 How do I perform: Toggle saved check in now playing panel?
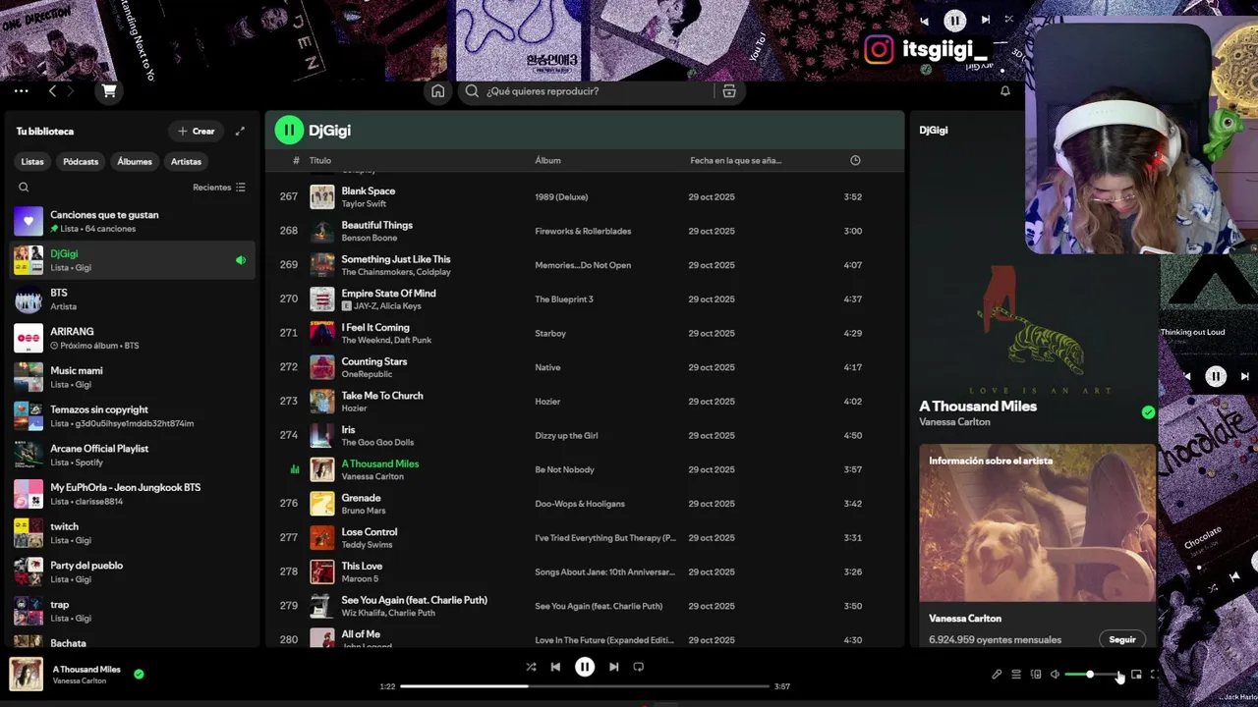1148,412
